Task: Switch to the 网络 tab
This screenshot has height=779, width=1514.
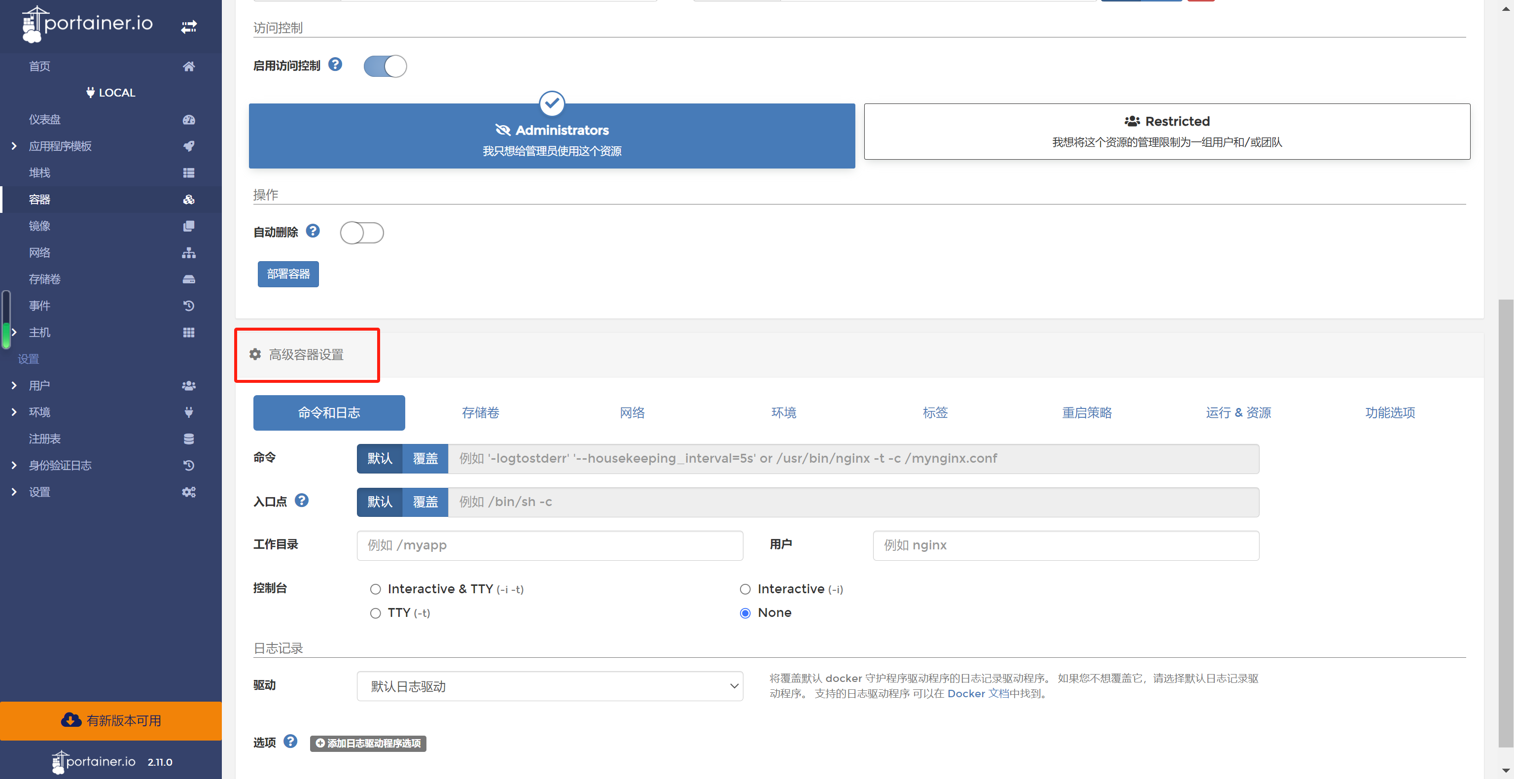Action: click(633, 413)
